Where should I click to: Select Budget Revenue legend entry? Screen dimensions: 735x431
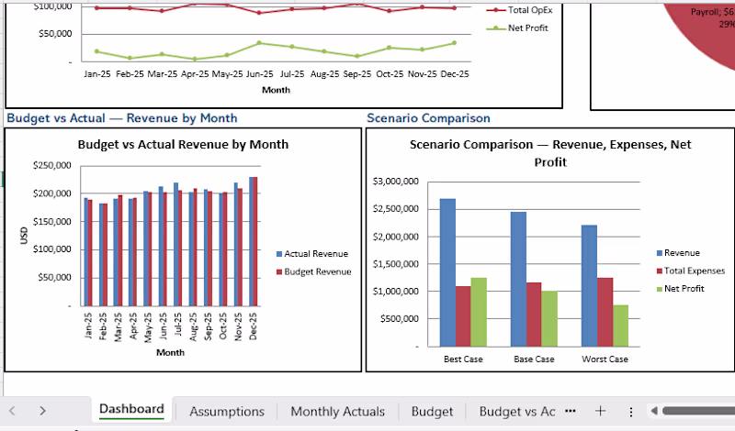tap(313, 271)
